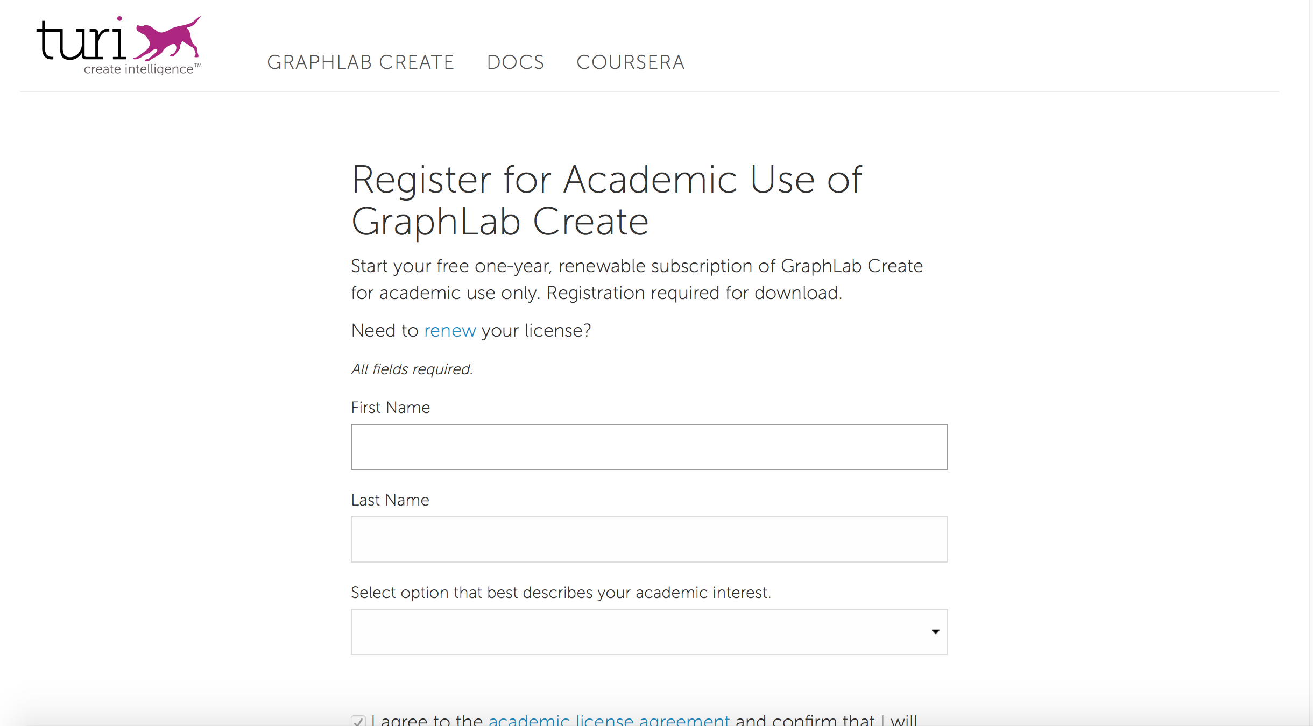Go to the DOCS page
This screenshot has height=726, width=1313.
(516, 62)
